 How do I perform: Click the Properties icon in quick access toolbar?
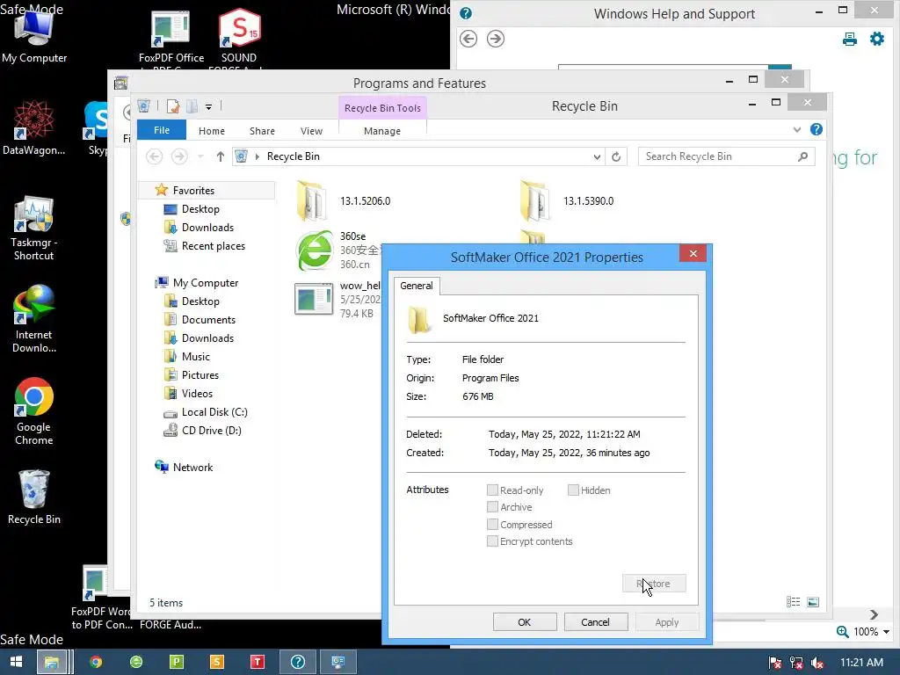173,106
